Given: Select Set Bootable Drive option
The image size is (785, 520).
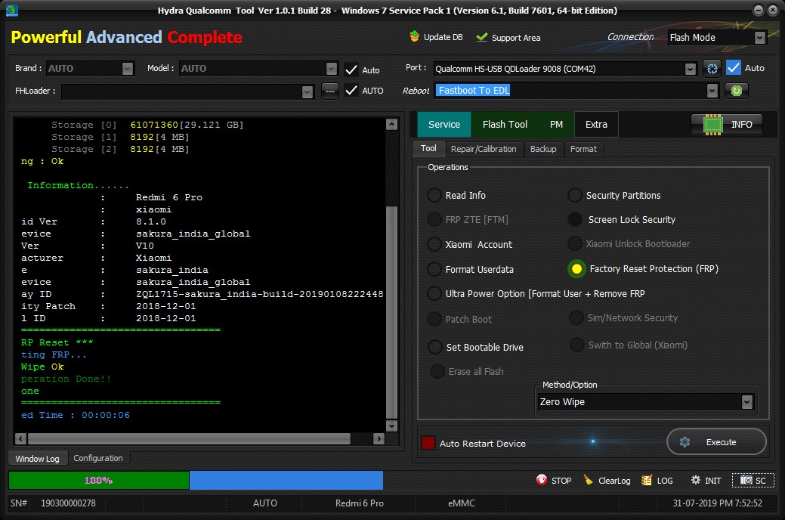Looking at the screenshot, I should [435, 347].
